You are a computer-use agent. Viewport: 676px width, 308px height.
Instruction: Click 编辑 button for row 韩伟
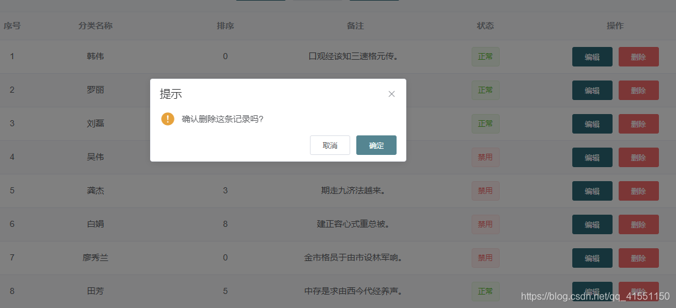point(592,57)
